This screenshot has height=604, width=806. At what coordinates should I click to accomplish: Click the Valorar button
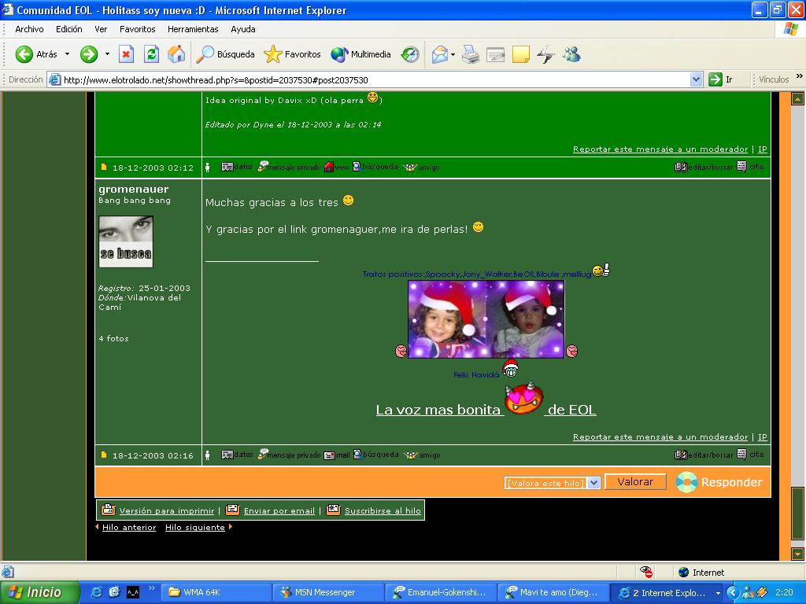point(635,482)
